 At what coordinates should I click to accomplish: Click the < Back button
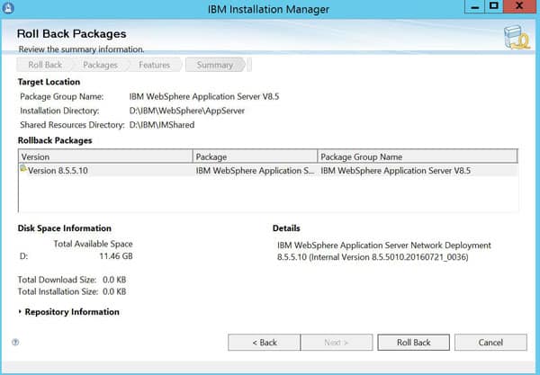tap(264, 343)
